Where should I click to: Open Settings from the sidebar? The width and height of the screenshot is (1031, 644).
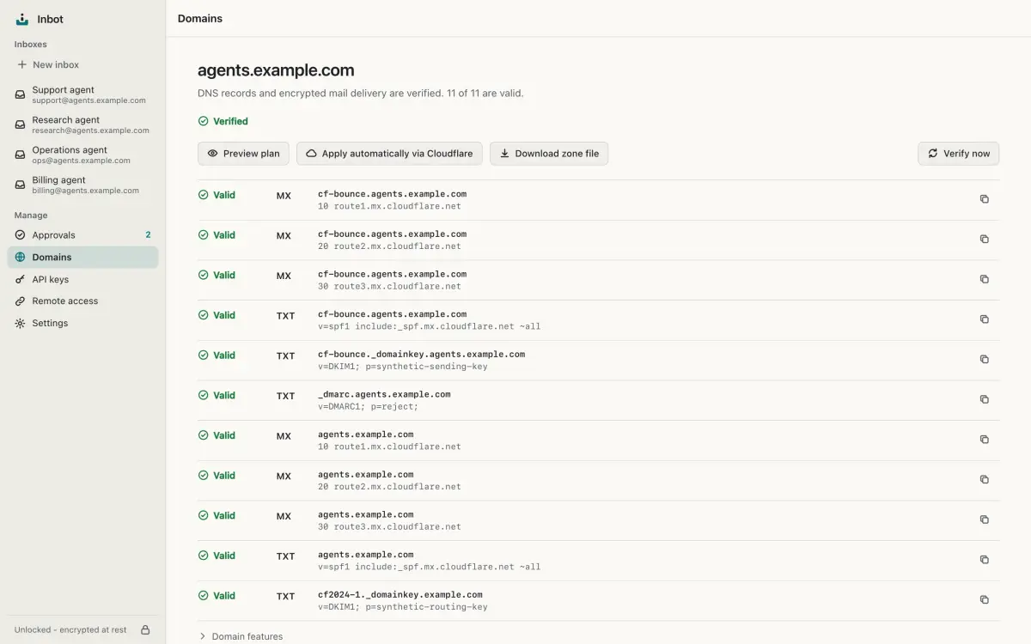pyautogui.click(x=82, y=324)
